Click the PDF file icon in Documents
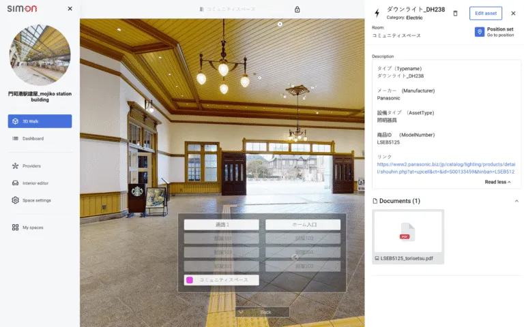 coord(407,232)
